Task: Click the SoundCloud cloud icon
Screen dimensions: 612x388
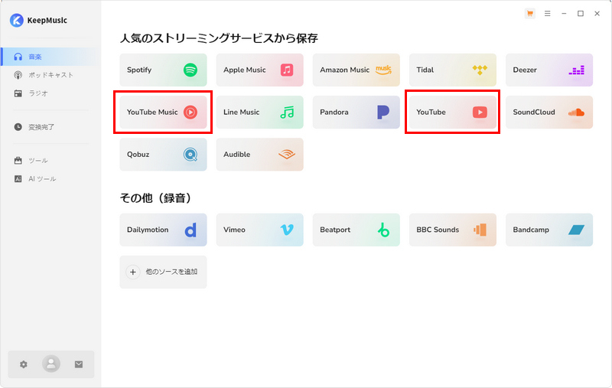Action: click(576, 112)
